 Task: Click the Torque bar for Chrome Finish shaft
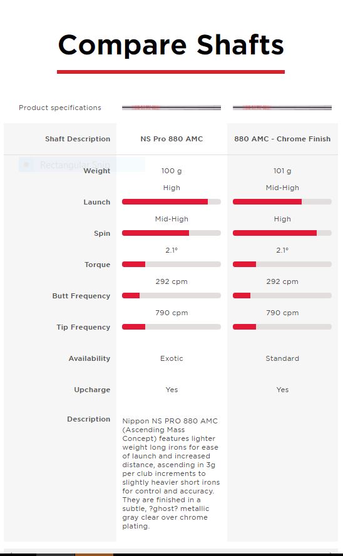coord(282,264)
